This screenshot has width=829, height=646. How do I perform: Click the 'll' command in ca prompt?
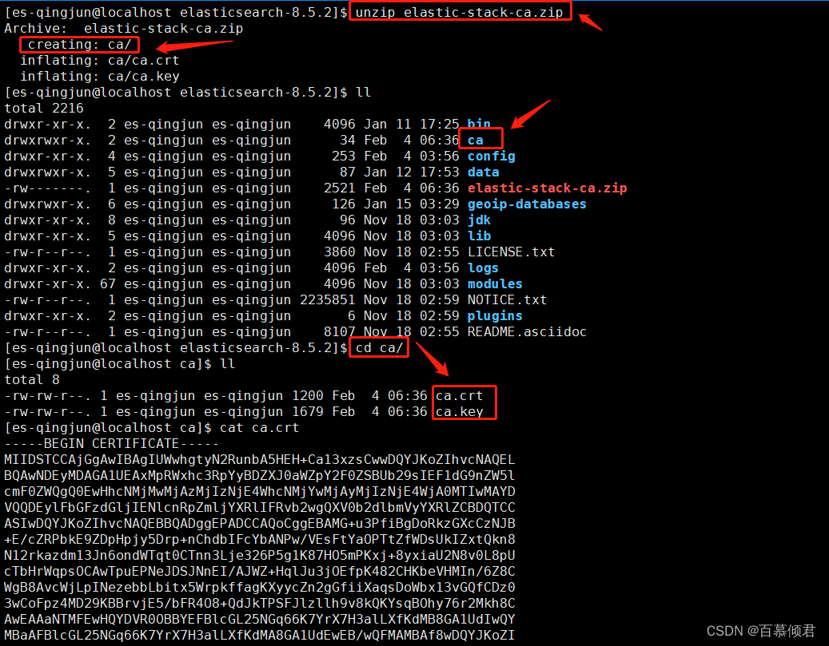(x=227, y=364)
